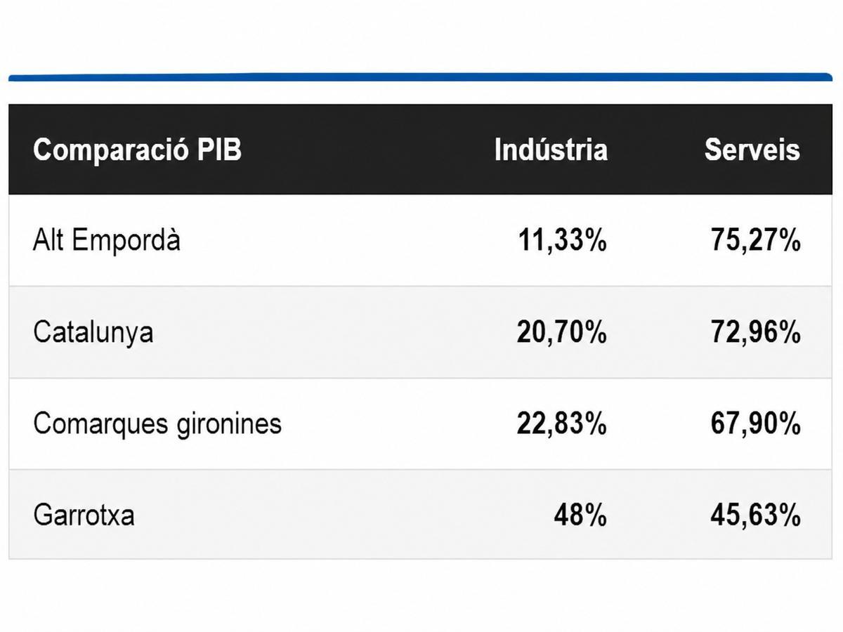The height and width of the screenshot is (632, 843).
Task: Click the 22,83% Indústria value
Action: pyautogui.click(x=562, y=424)
